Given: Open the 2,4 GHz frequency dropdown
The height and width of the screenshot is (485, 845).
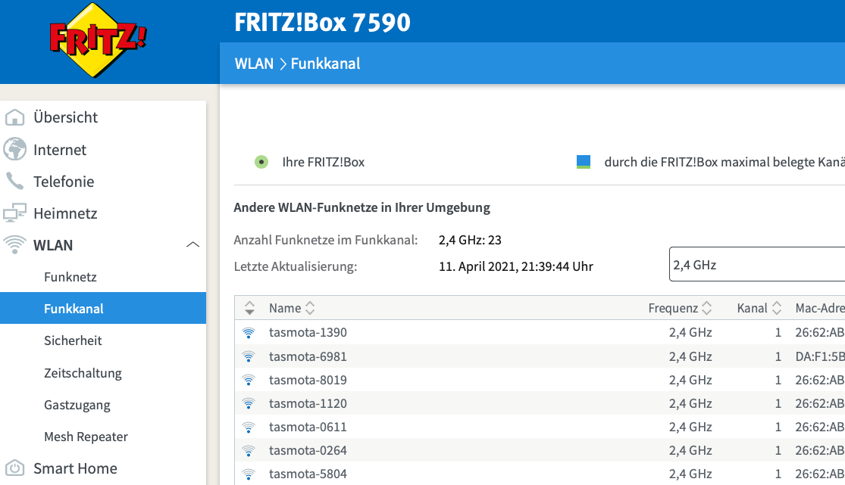Looking at the screenshot, I should (x=756, y=264).
